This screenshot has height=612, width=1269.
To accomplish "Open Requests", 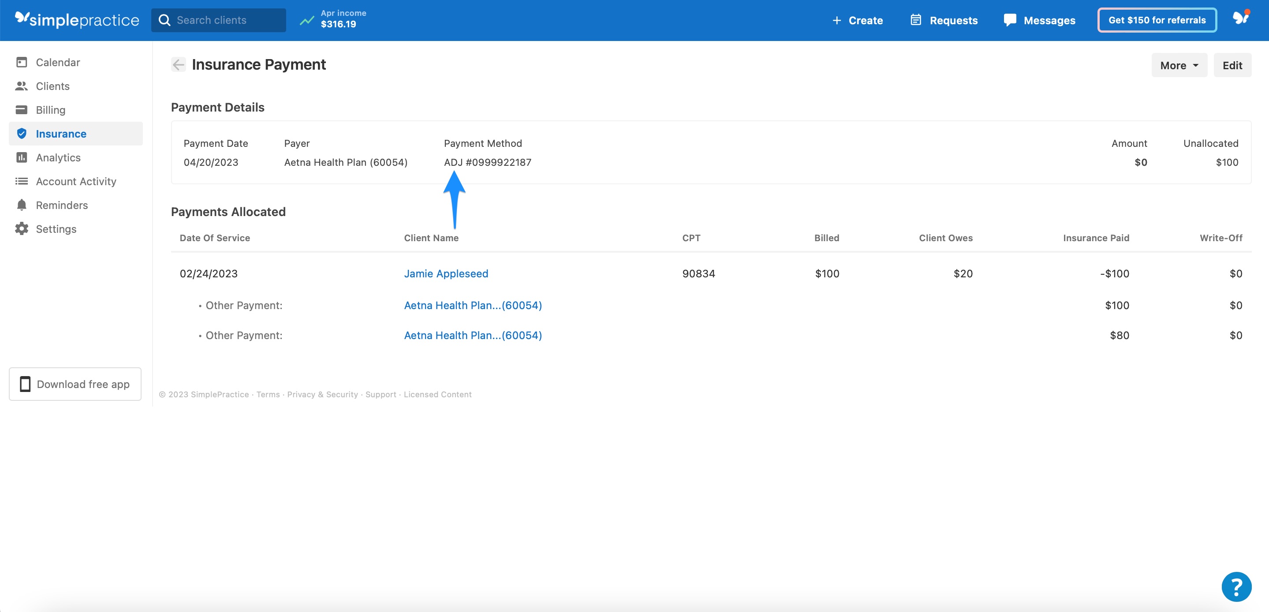I will click(944, 20).
